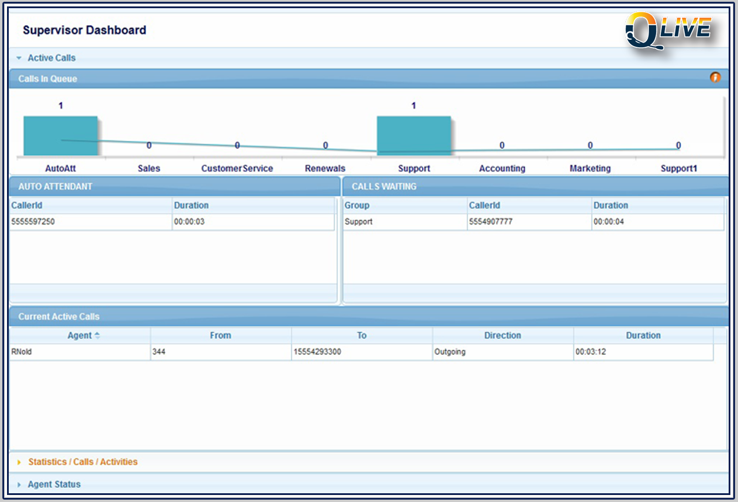Click the AutoAtt queue bar in chart
The height and width of the screenshot is (502, 738).
click(60, 135)
